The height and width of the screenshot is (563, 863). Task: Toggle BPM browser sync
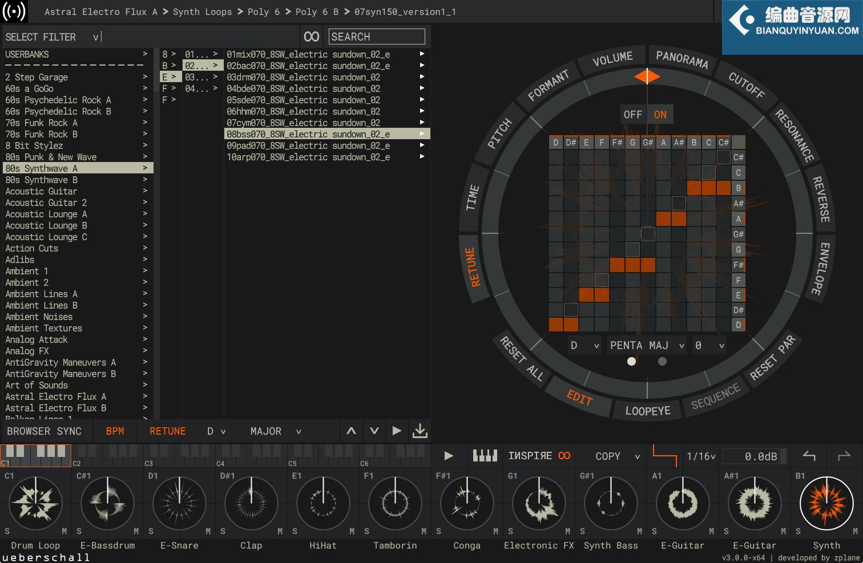(x=115, y=431)
